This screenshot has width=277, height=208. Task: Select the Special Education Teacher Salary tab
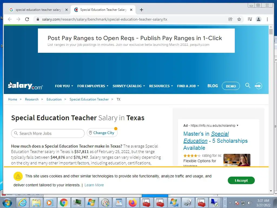coord(103,10)
